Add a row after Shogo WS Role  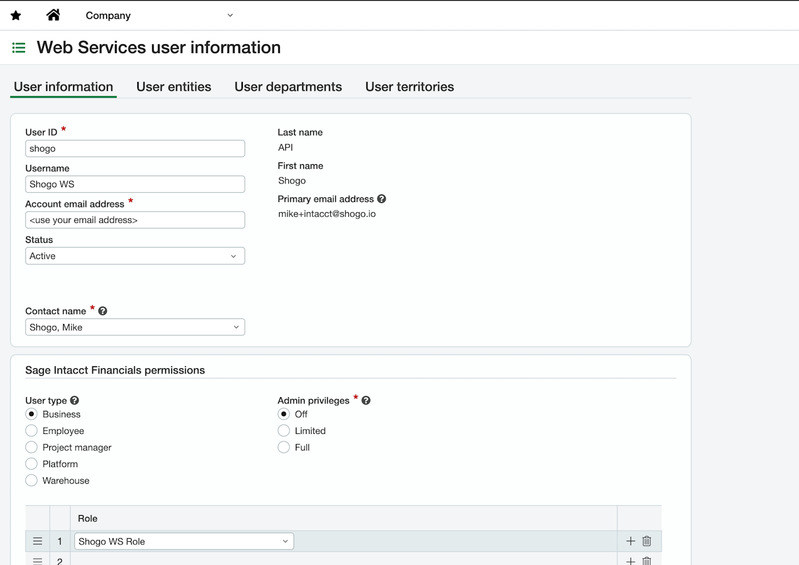630,541
